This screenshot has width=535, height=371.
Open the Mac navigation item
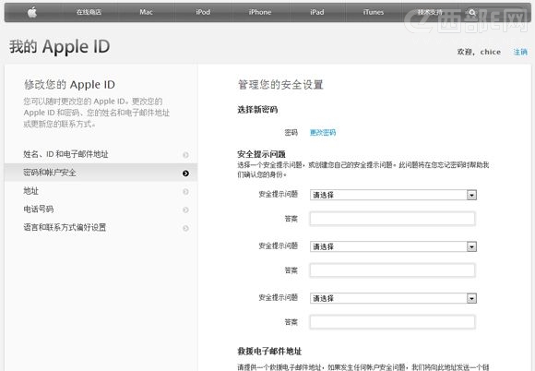point(146,12)
